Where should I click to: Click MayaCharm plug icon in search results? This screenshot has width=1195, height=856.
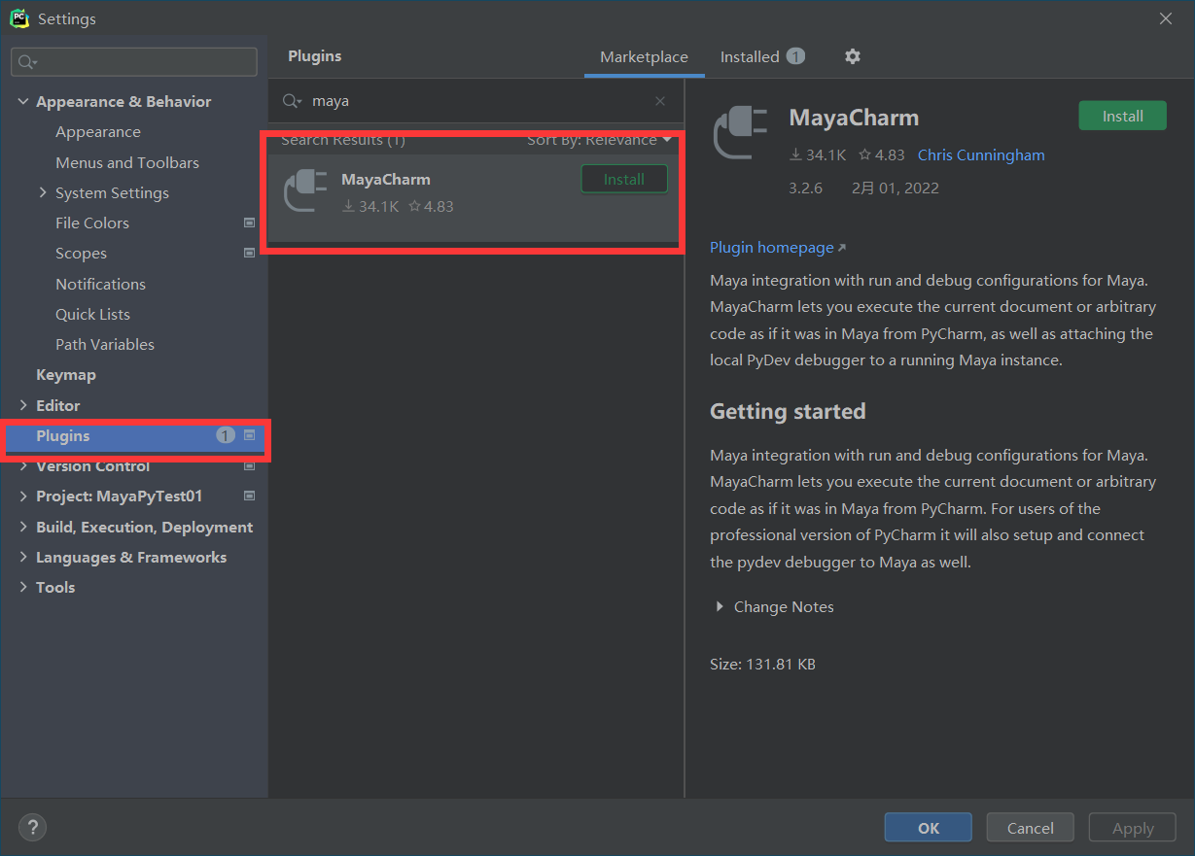(304, 190)
